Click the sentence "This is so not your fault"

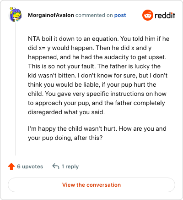pos(62,66)
